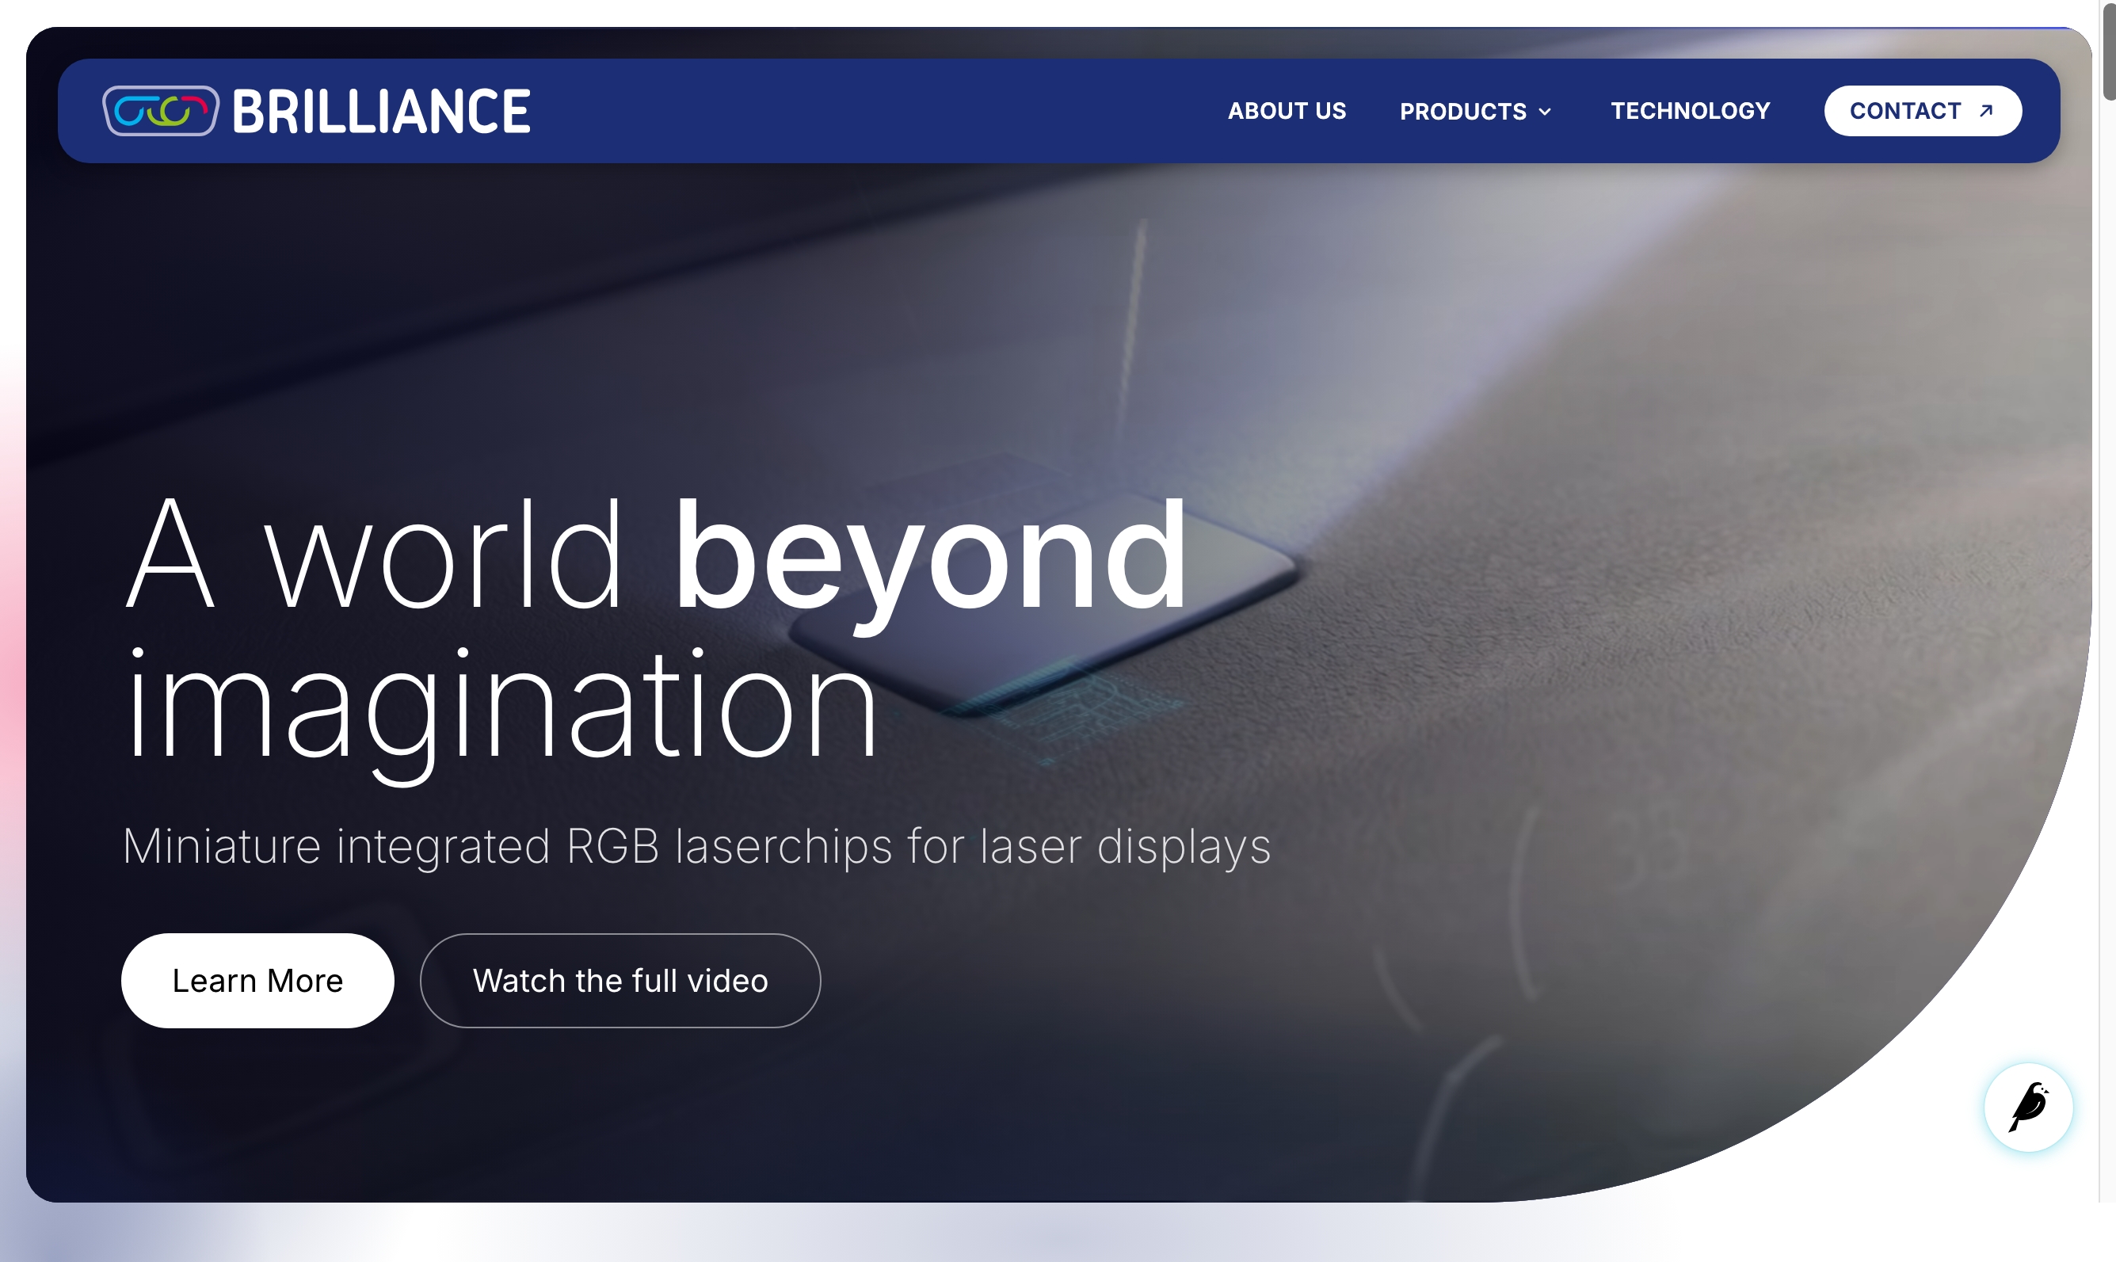The image size is (2116, 1262).
Task: Open the Wagtail bird userbar button
Action: [2028, 1108]
